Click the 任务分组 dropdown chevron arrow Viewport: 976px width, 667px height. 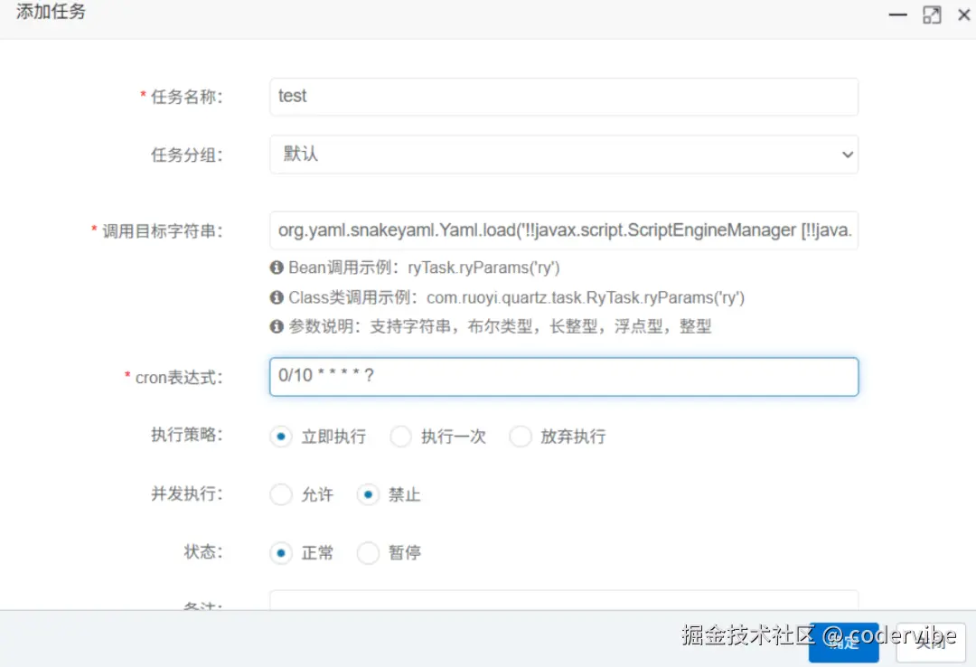coord(848,155)
